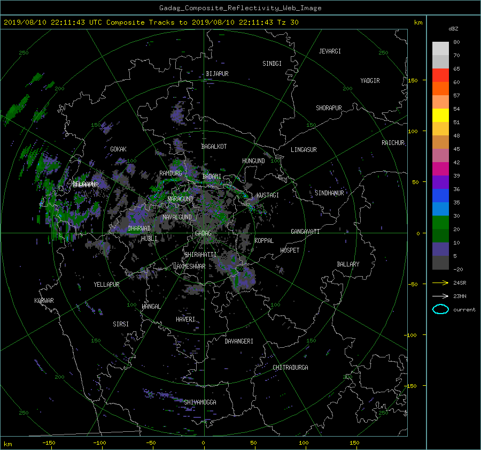Click the GADAG radar center label
The width and height of the screenshot is (481, 450).
[203, 233]
